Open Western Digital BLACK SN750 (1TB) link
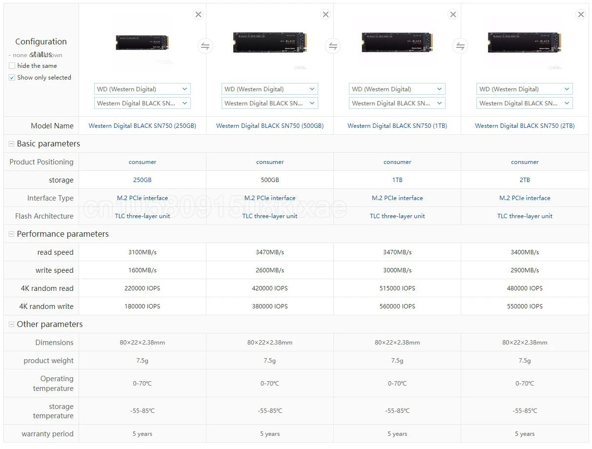Image resolution: width=592 pixels, height=449 pixels. [x=397, y=125]
